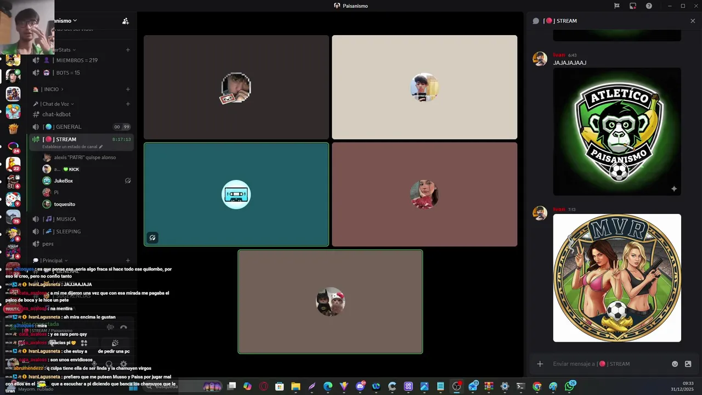The image size is (702, 395).
Task: Click JukeBox's hidden-video icon in user list
Action: [x=128, y=180]
